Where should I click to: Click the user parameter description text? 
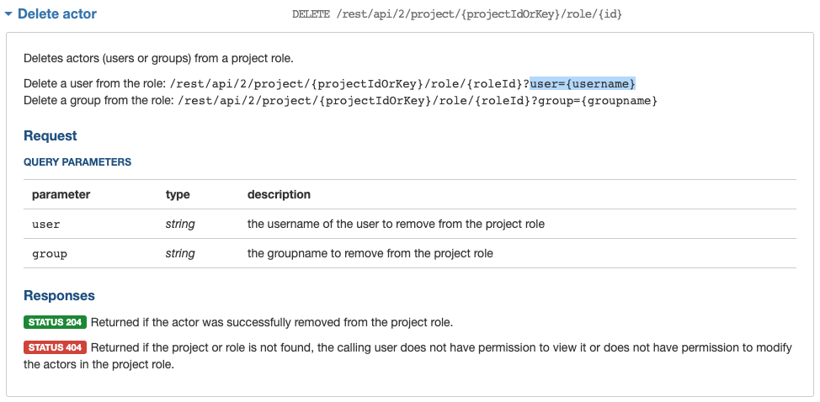coord(396,225)
